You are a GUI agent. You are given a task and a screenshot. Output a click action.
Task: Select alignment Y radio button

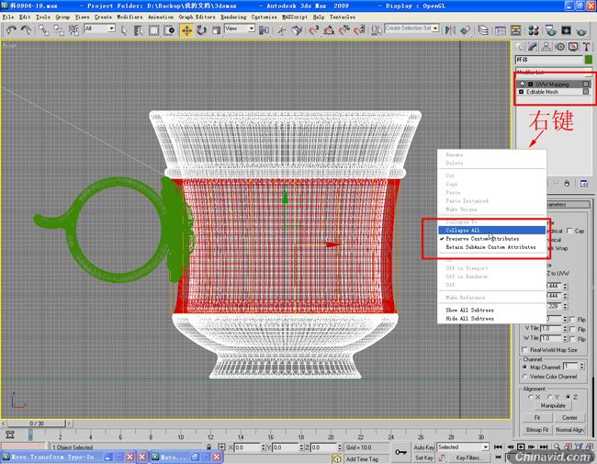click(x=549, y=397)
